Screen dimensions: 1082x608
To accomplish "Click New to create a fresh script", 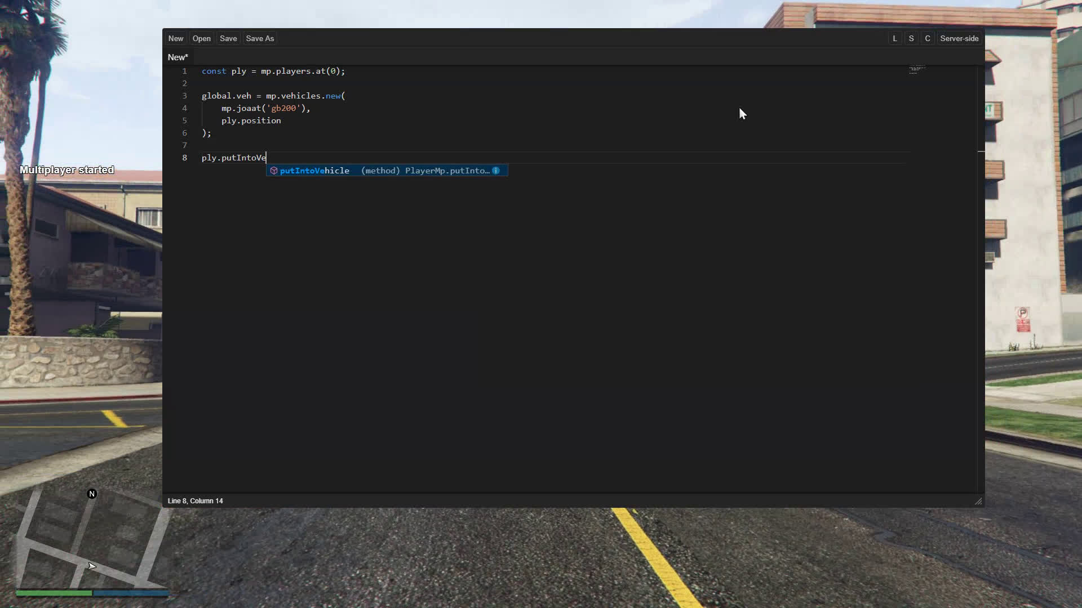I will tap(175, 38).
